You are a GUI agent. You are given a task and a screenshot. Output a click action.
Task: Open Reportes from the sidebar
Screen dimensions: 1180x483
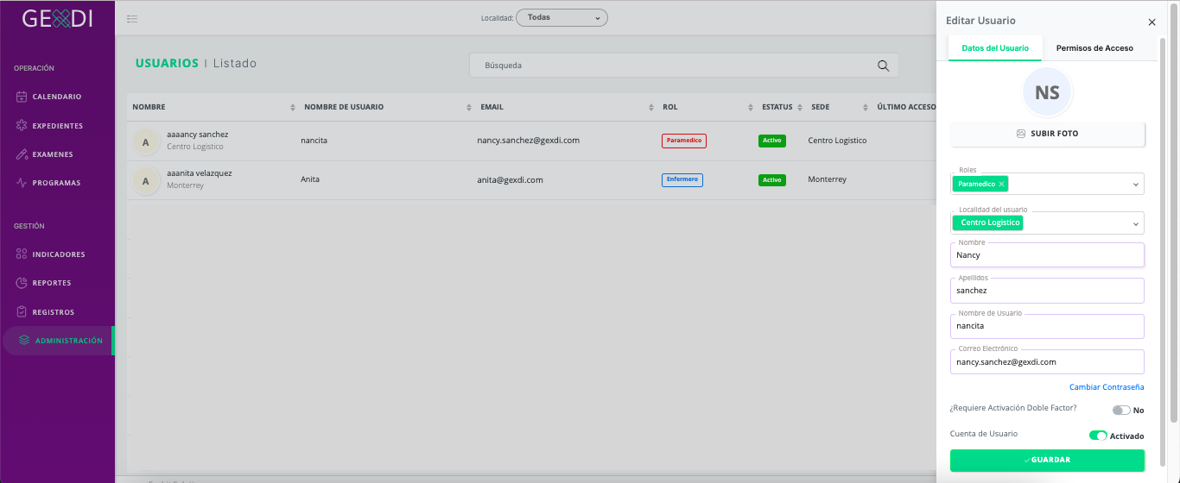[57, 283]
